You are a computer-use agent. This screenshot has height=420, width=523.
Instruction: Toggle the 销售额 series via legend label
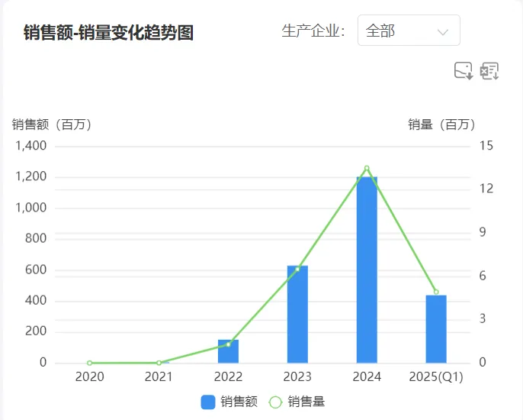tap(239, 402)
